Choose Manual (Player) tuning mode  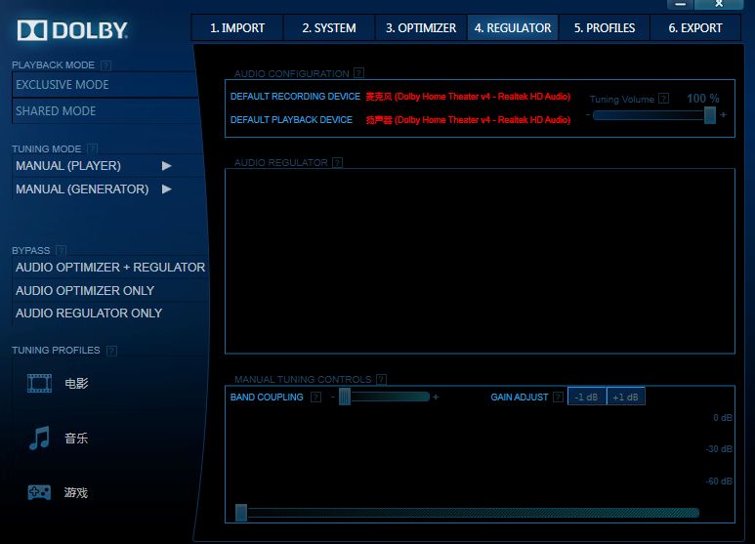click(x=68, y=166)
